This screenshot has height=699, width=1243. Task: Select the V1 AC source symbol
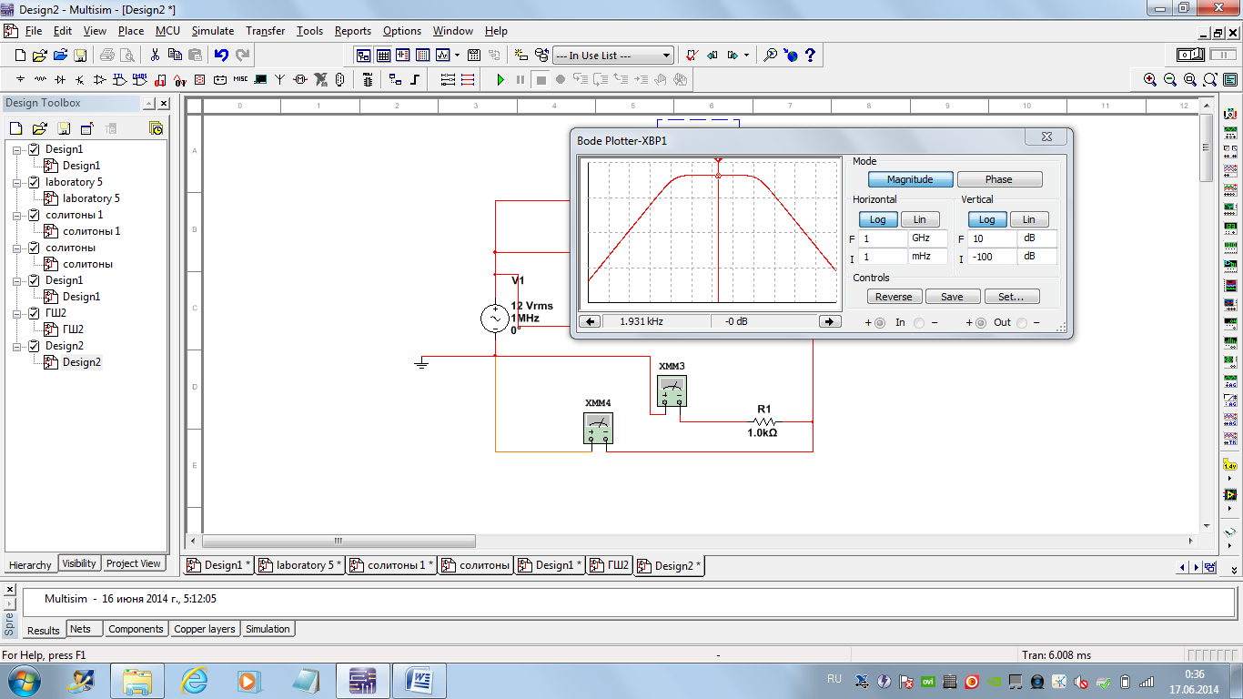pos(494,319)
